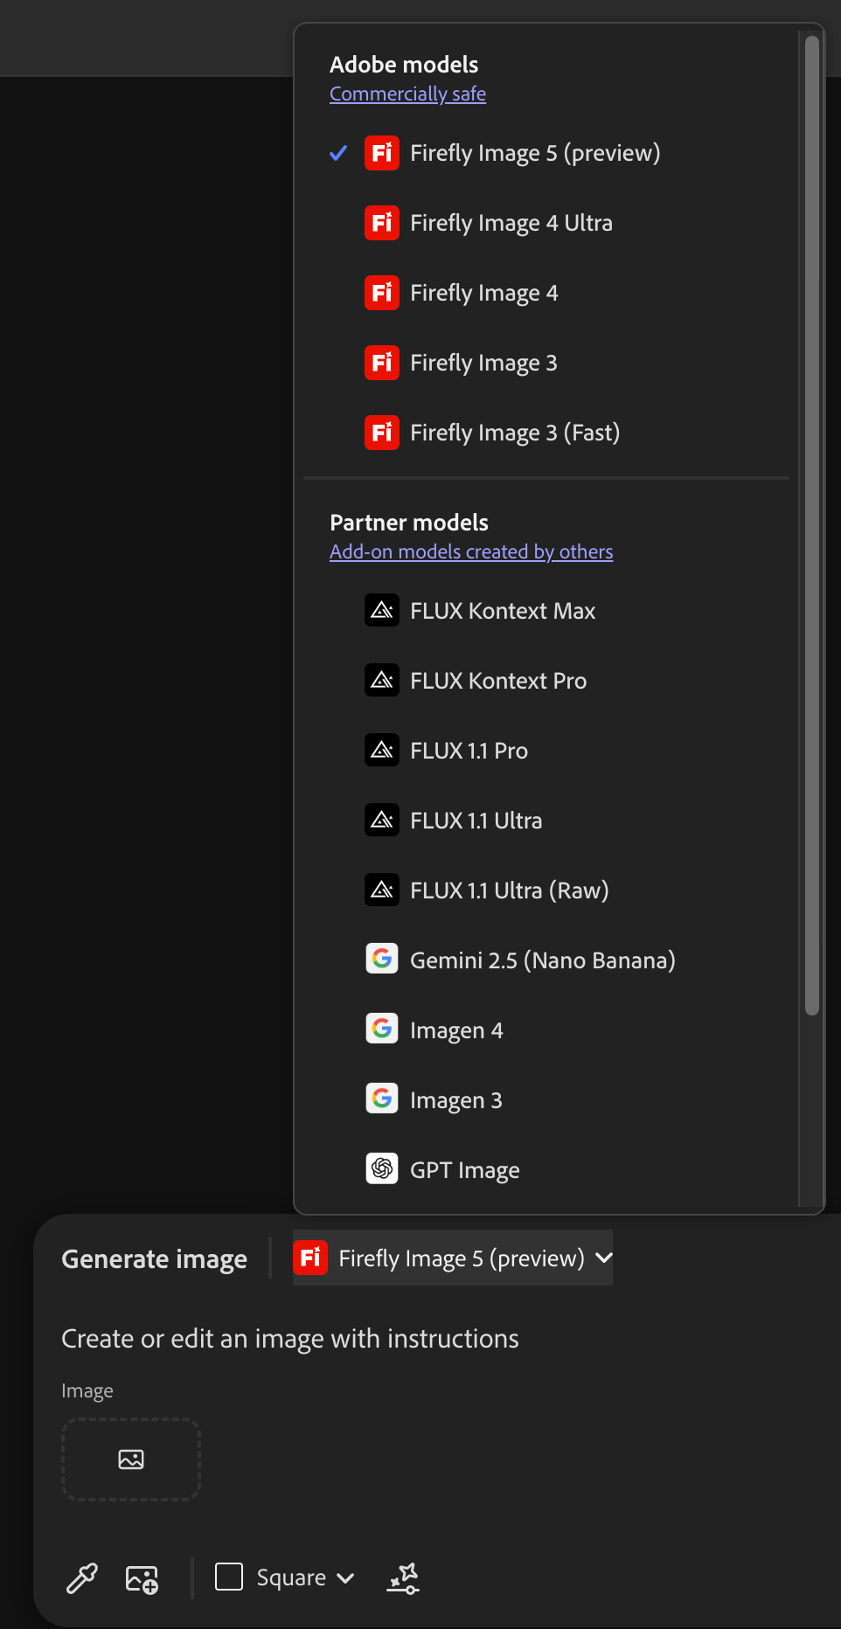This screenshot has width=841, height=1629.
Task: Click the Gemini 2.5 (Nano Banana) Google icon
Action: tap(381, 959)
